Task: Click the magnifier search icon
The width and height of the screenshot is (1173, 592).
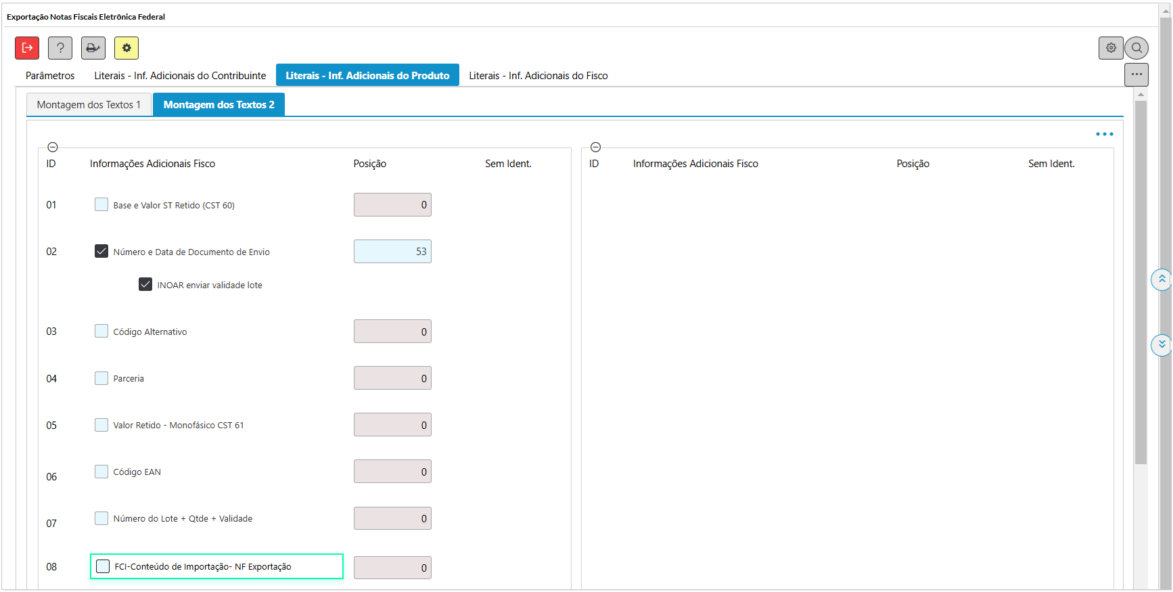Action: pyautogui.click(x=1137, y=48)
